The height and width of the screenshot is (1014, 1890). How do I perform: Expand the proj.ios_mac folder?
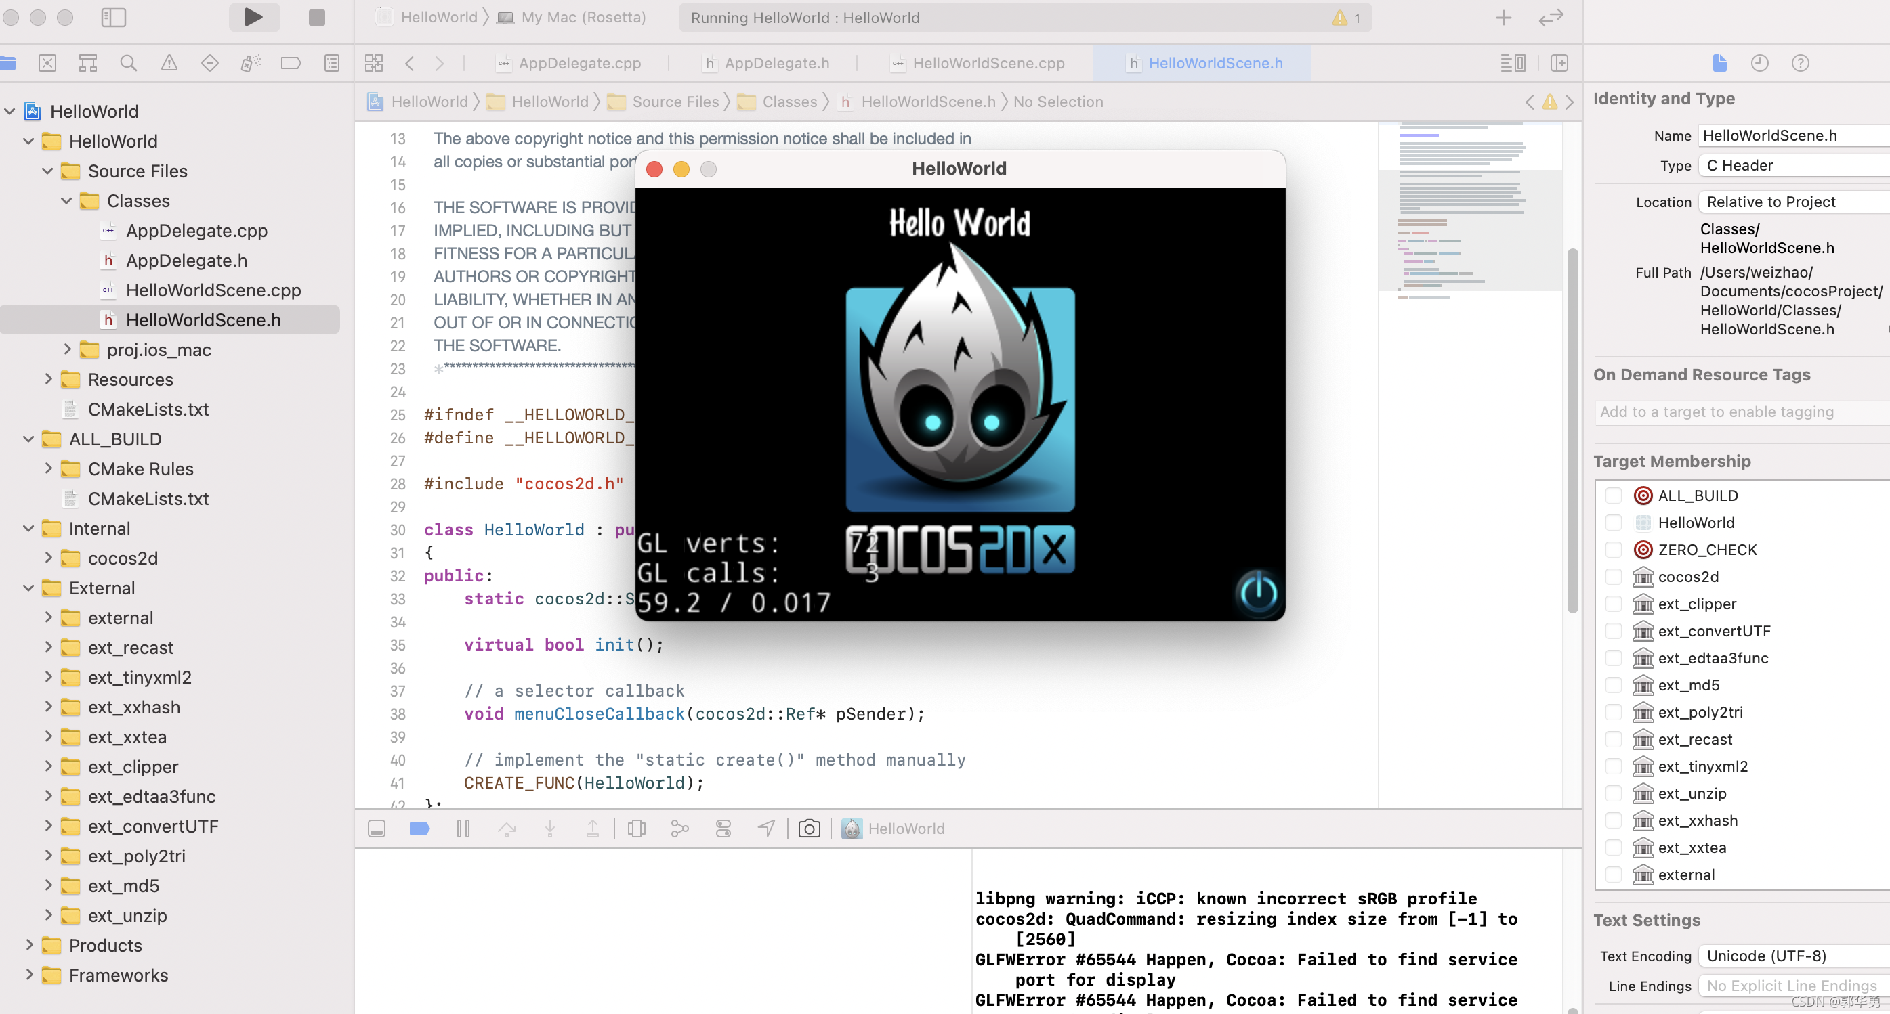67,350
